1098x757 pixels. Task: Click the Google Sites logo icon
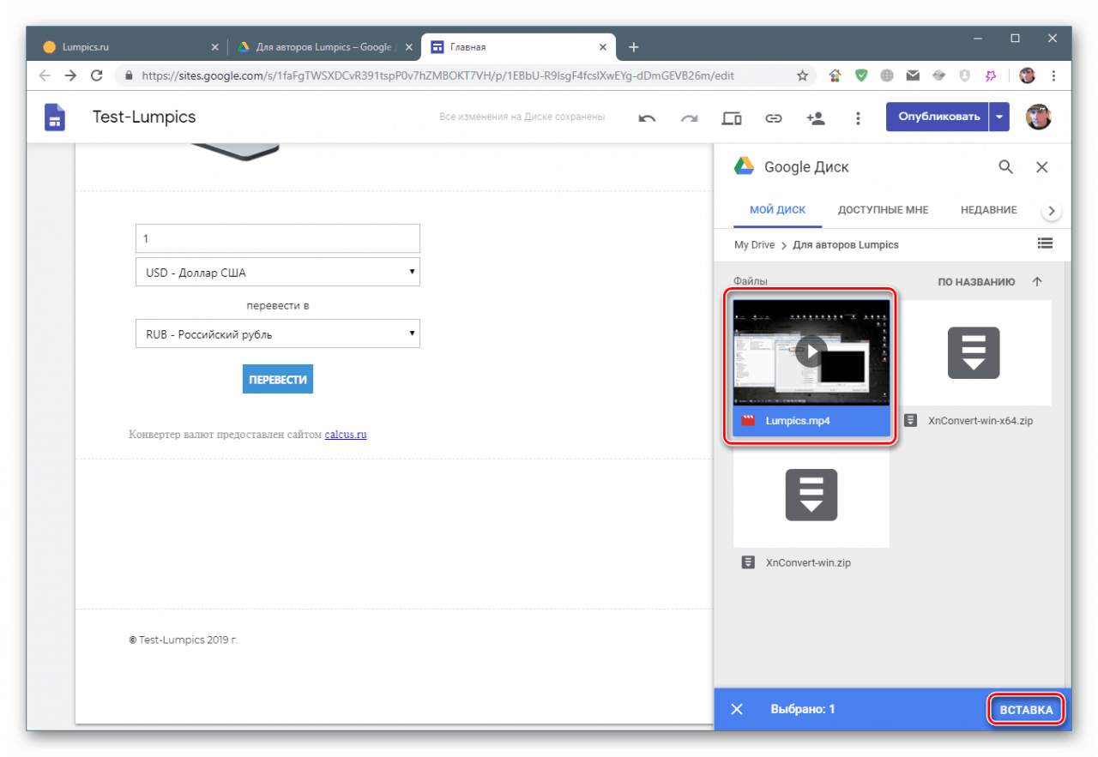tap(55, 117)
